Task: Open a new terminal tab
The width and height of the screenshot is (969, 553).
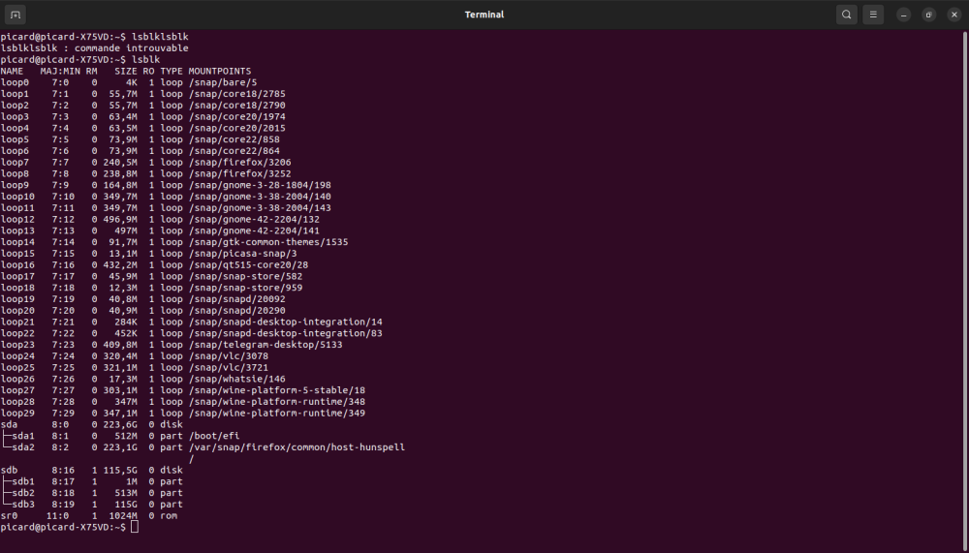Action: point(16,15)
